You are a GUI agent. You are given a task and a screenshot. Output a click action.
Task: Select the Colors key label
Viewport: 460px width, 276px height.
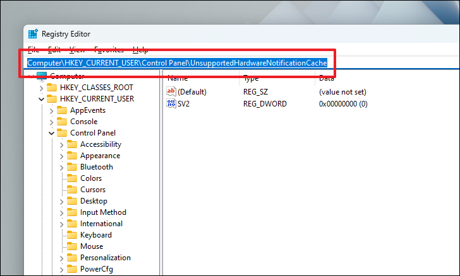91,178
